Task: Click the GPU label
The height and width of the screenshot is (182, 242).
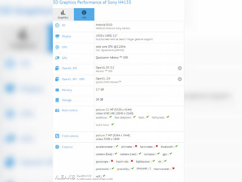Action: (x=65, y=58)
